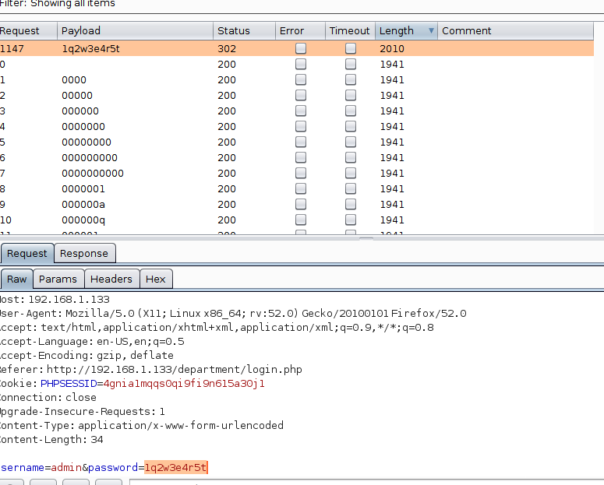Sort results by Payload column header
This screenshot has height=485, width=604.
[x=135, y=31]
